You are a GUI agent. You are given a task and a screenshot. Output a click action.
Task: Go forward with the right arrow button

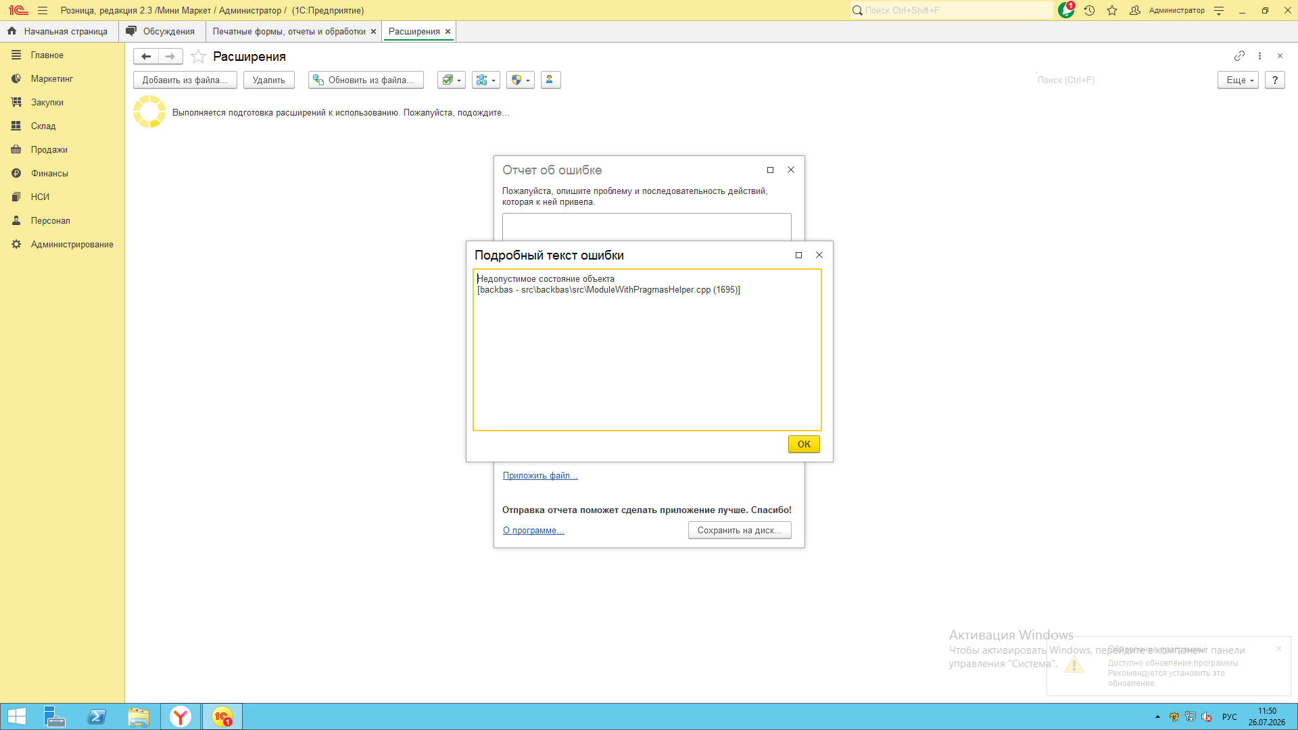click(170, 56)
